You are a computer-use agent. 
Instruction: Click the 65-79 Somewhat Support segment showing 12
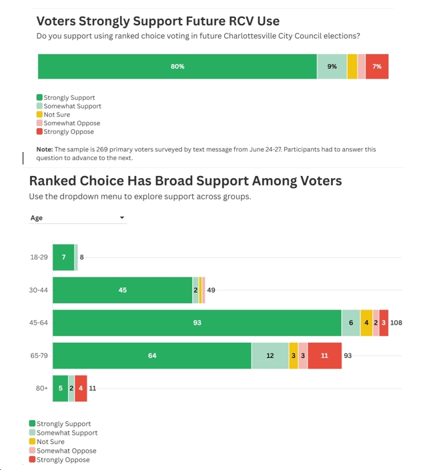coord(270,356)
